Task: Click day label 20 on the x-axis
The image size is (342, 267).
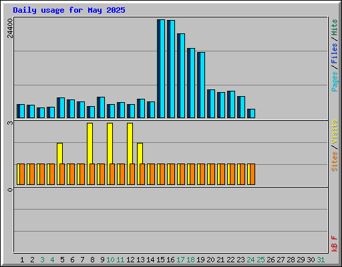Action: click(210, 260)
